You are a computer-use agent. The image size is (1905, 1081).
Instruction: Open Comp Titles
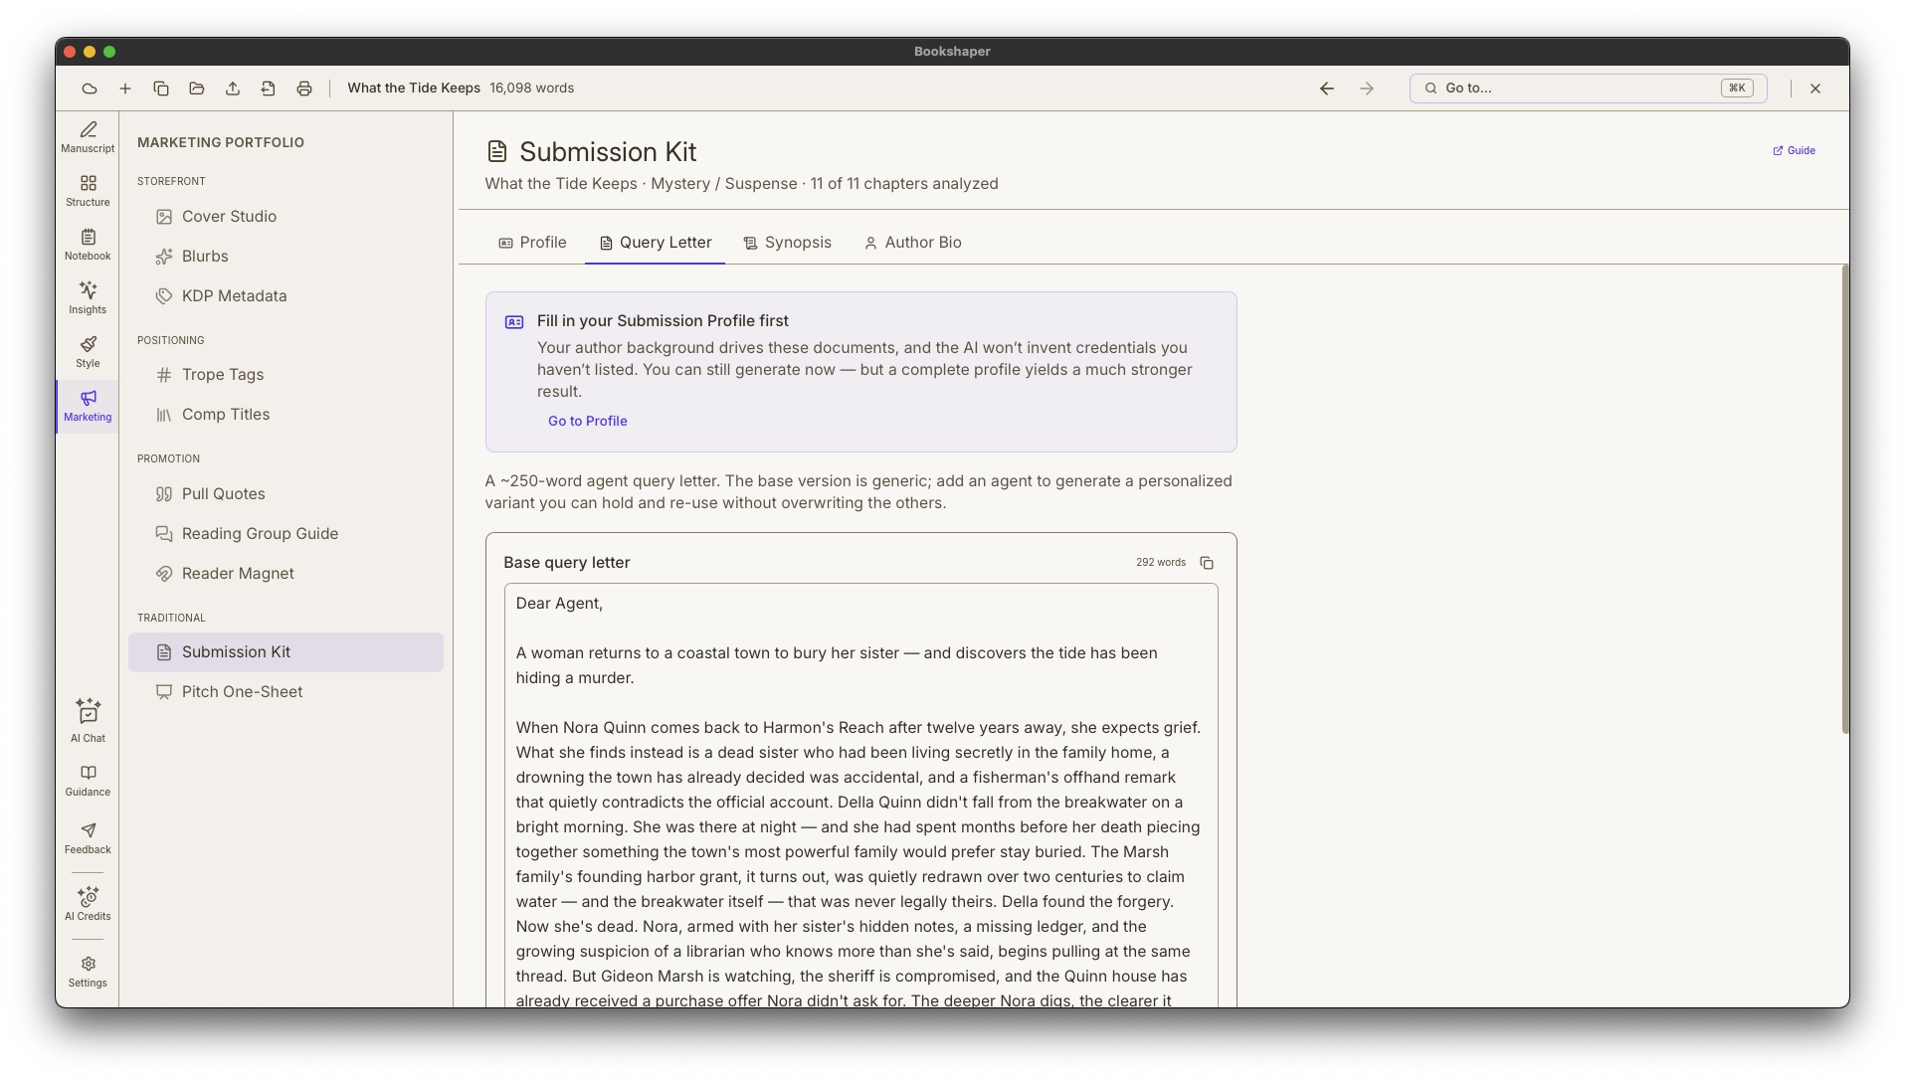[286, 415]
